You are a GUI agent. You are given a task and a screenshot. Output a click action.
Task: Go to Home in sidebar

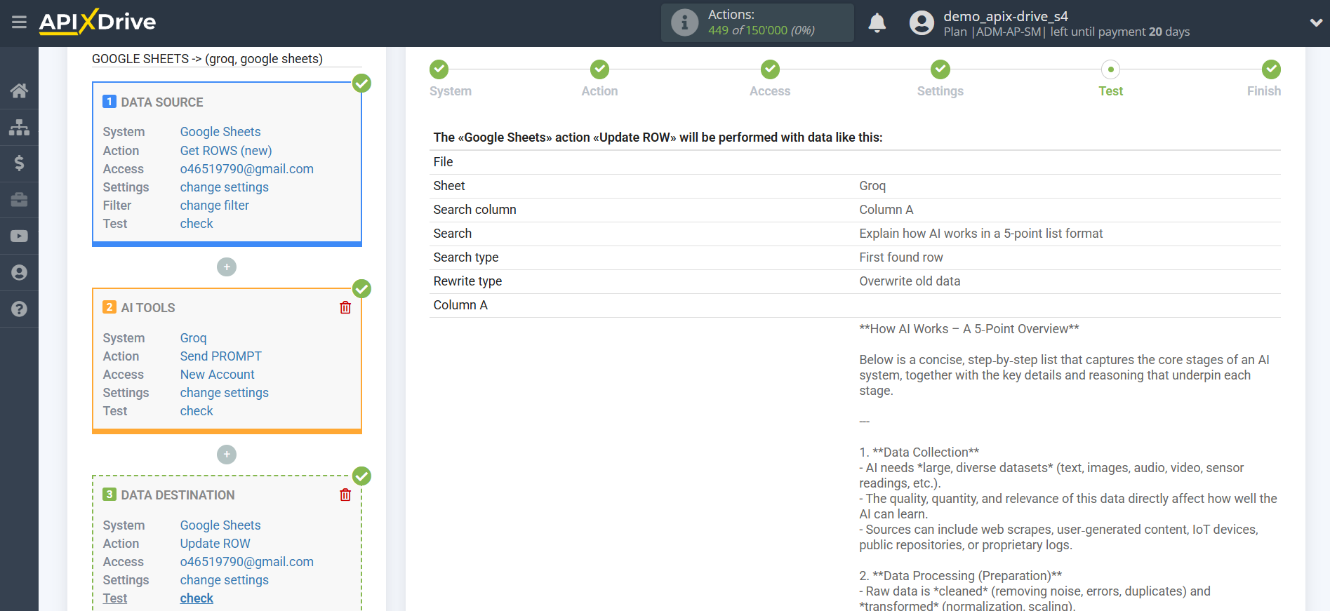[x=19, y=90]
